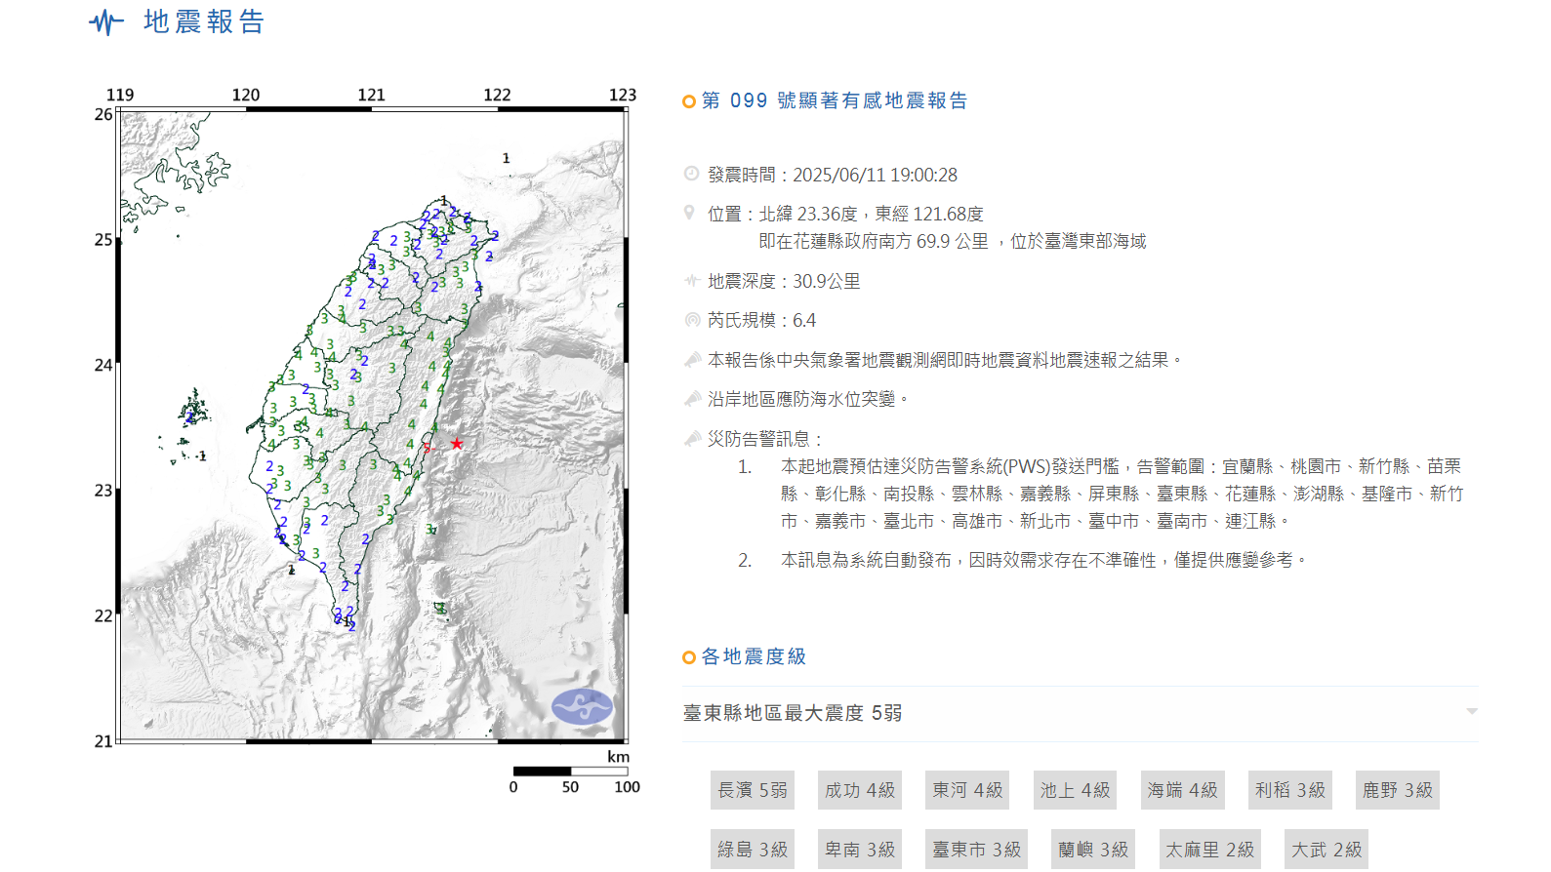Click the 芮氏規模:6.4 text

(x=761, y=320)
